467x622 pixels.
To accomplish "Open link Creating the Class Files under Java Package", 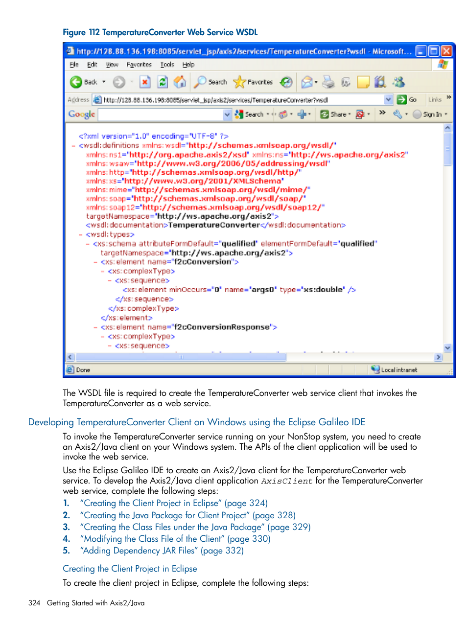I will [195, 527].
